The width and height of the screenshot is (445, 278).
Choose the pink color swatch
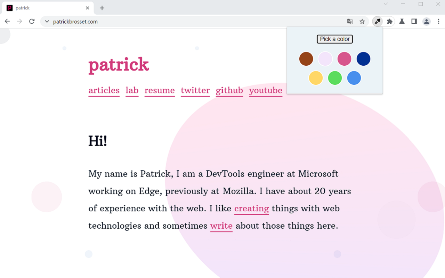(x=345, y=59)
